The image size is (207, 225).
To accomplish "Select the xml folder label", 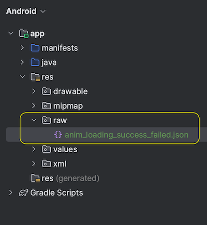I will coord(60,164).
